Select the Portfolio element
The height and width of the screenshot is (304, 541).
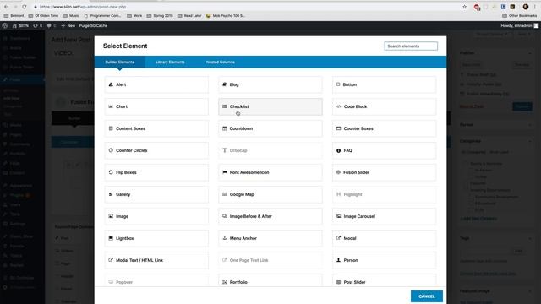coord(270,280)
